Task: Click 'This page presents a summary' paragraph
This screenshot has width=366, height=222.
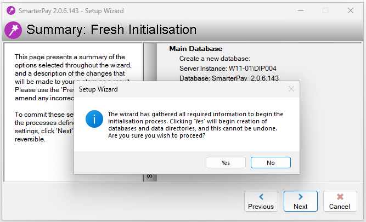Action: 73,77
